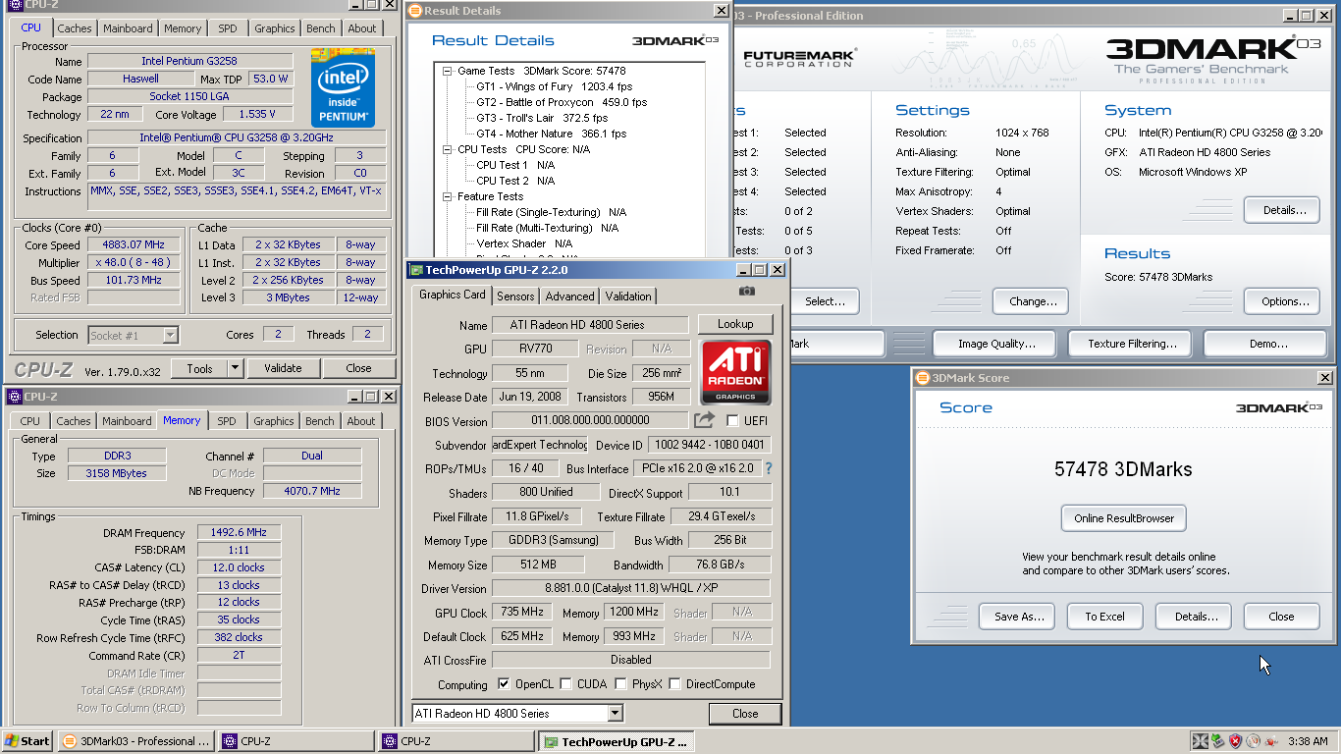
Task: Click the 3DMark Score window title icon
Action: click(922, 378)
